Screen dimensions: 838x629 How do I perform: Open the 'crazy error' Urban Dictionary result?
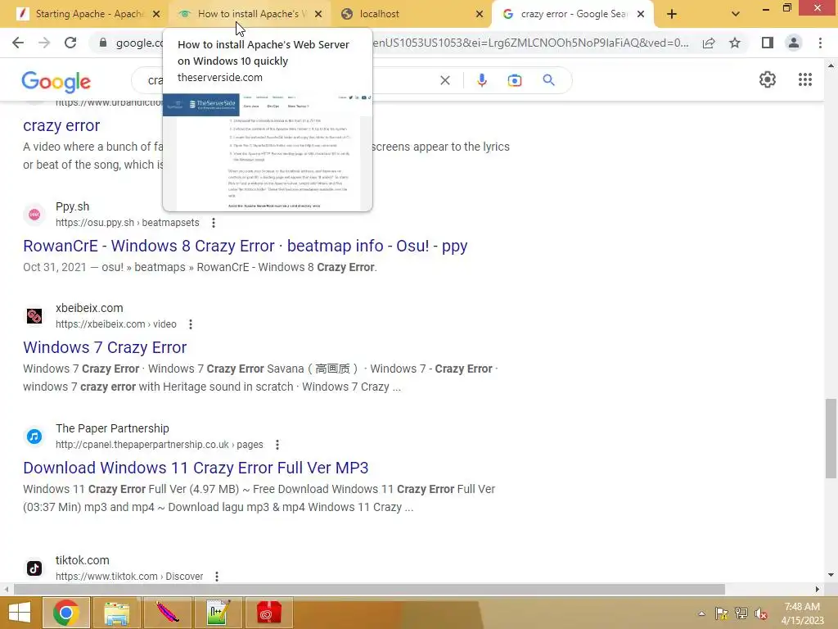click(61, 125)
